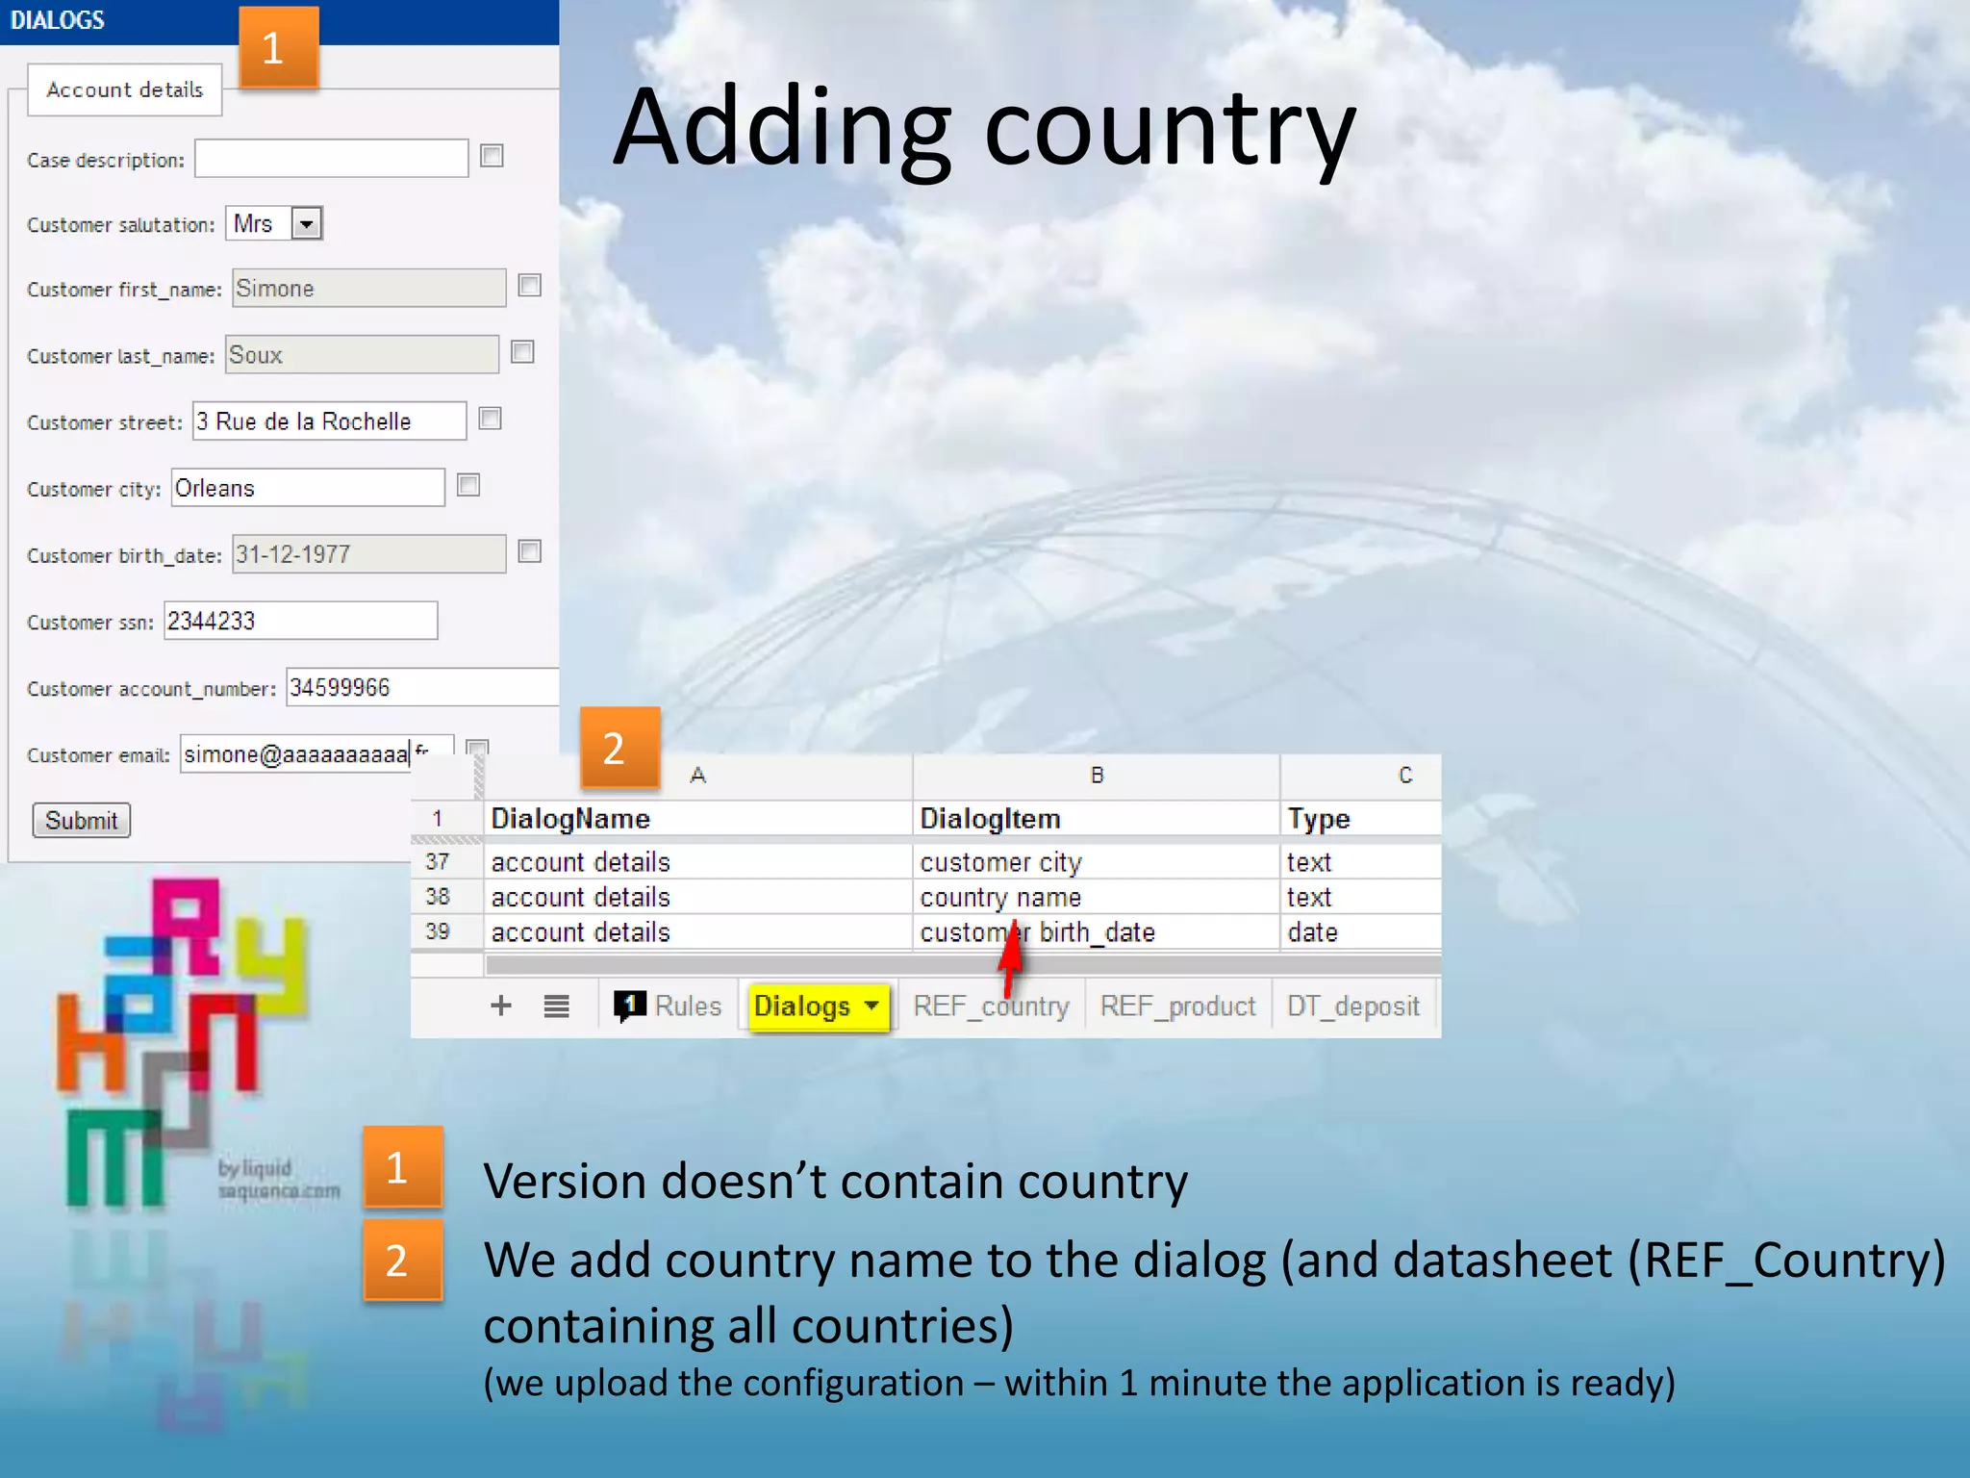
Task: Click the 'customer city' cell
Action: coord(1097,861)
